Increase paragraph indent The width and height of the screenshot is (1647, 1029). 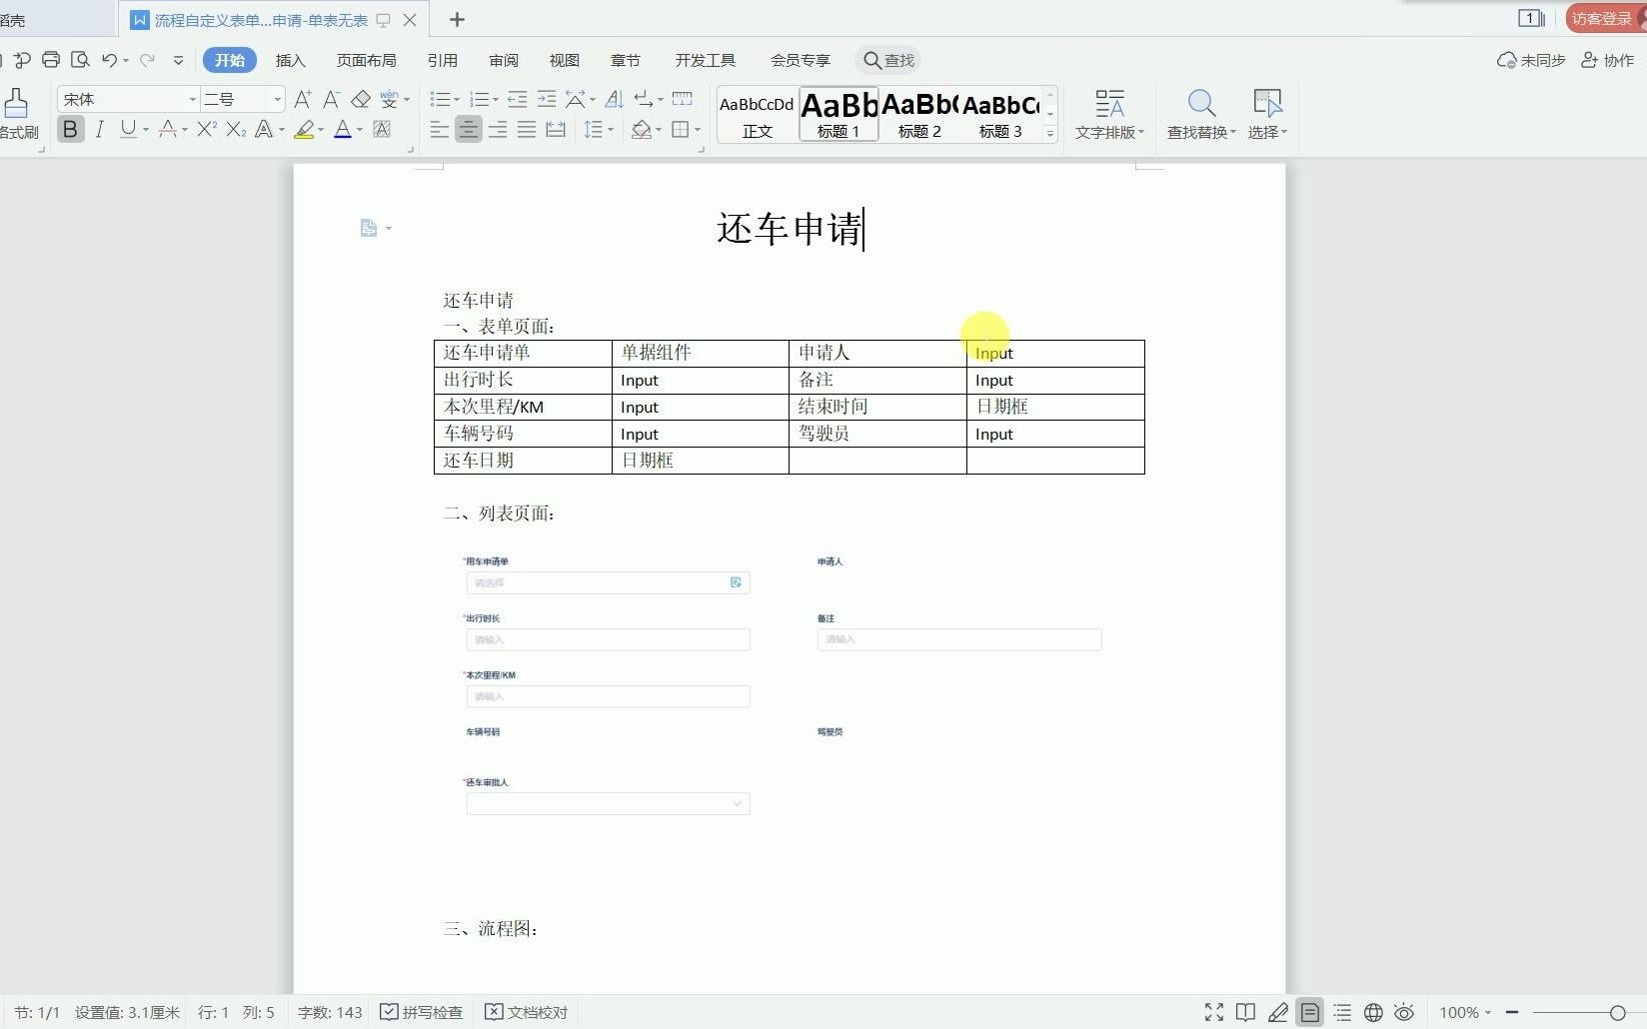[546, 99]
